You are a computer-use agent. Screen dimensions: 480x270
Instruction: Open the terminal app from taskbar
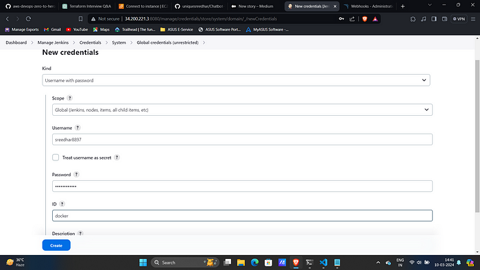click(x=309, y=262)
